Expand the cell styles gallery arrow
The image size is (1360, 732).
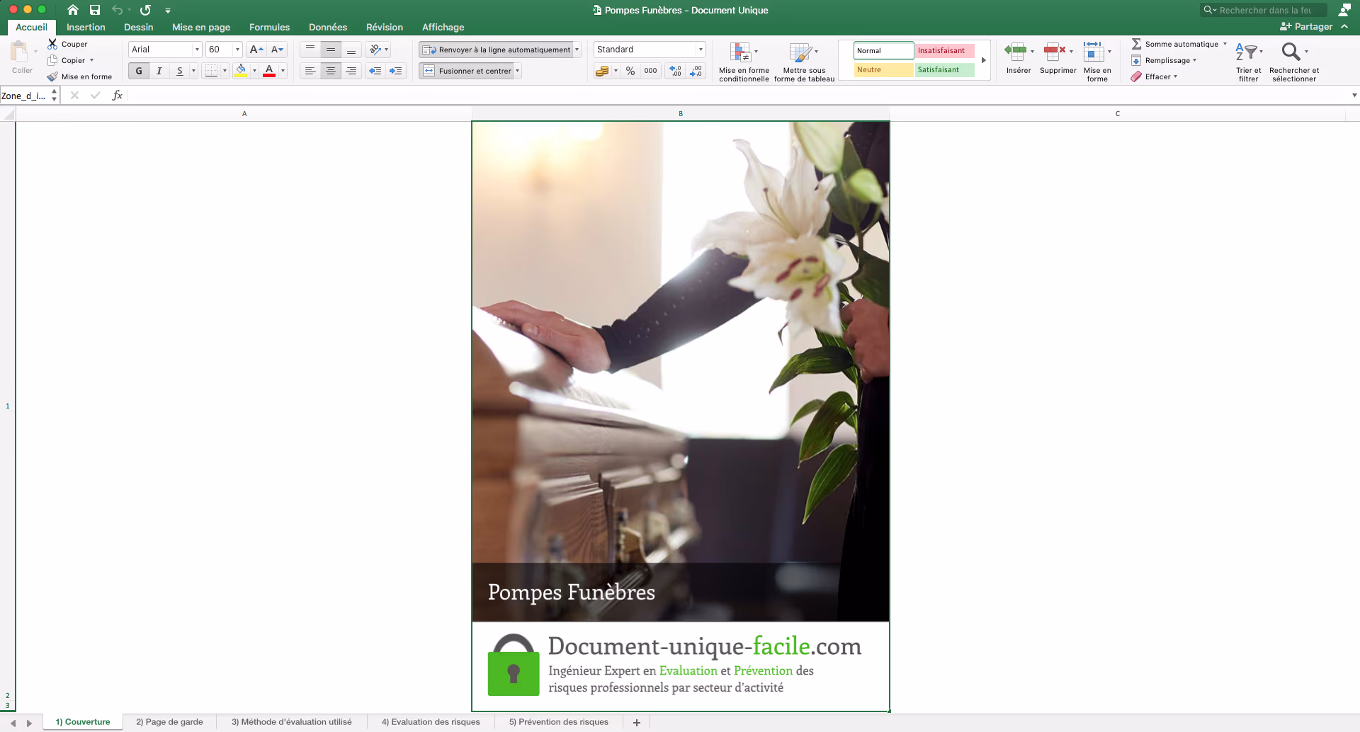pos(984,60)
